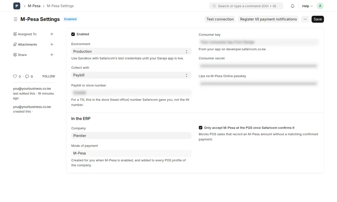
Task: Click the Enabled status badge
Action: (70, 19)
